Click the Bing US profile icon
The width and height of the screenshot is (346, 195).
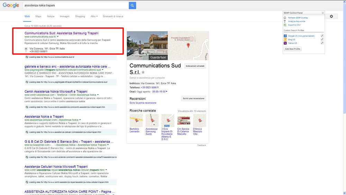point(285,39)
